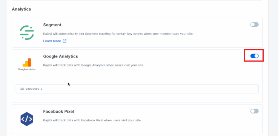Image resolution: width=278 pixels, height=136 pixels.
Task: Click the Google Analytics heading
Action: (60, 56)
